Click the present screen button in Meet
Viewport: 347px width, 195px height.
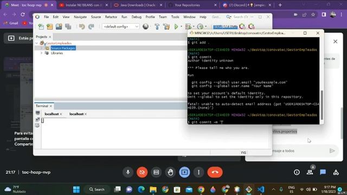click(x=184, y=172)
